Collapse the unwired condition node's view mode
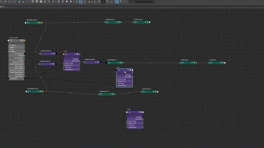This screenshot has height=148, width=264. pos(141,112)
